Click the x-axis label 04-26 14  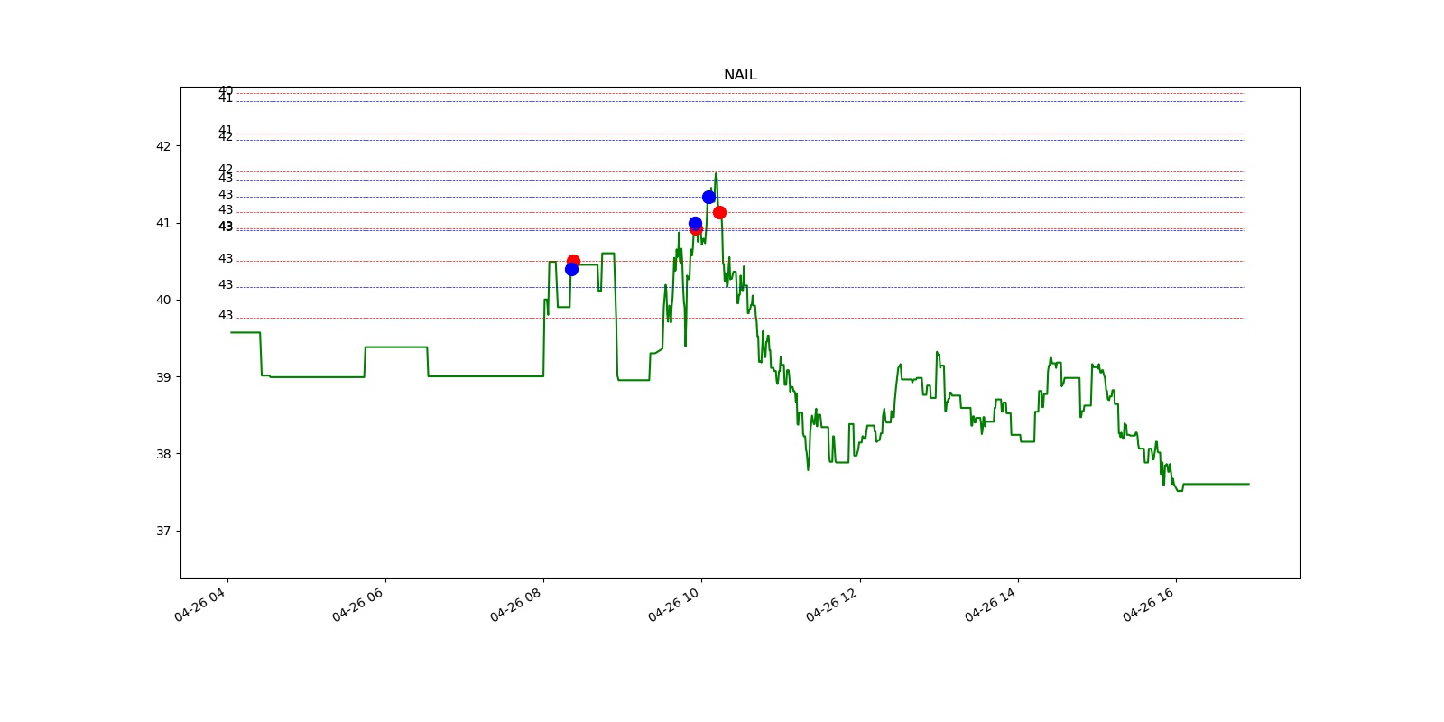[x=991, y=605]
